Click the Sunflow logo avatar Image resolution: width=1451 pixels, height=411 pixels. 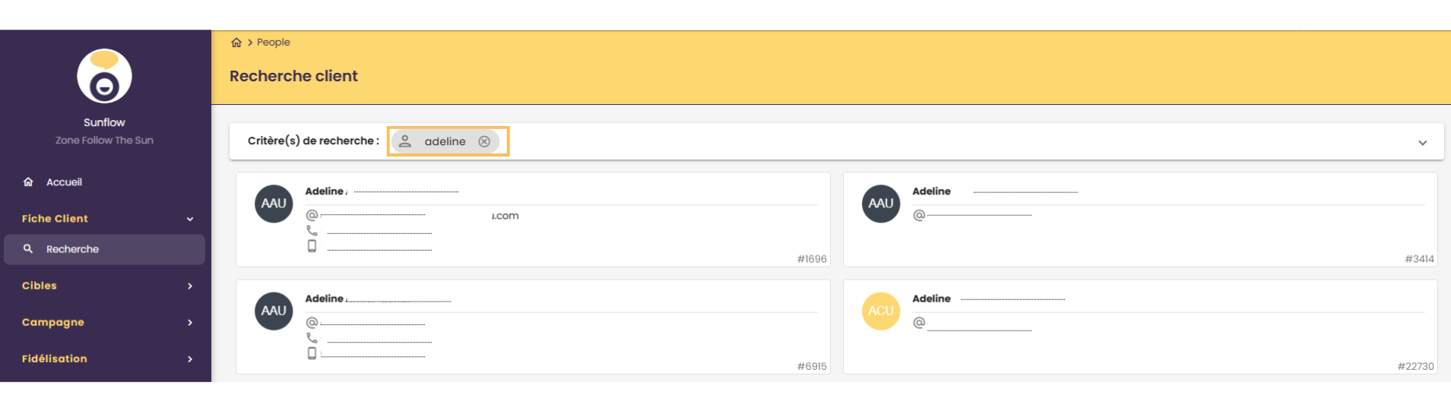tap(104, 76)
